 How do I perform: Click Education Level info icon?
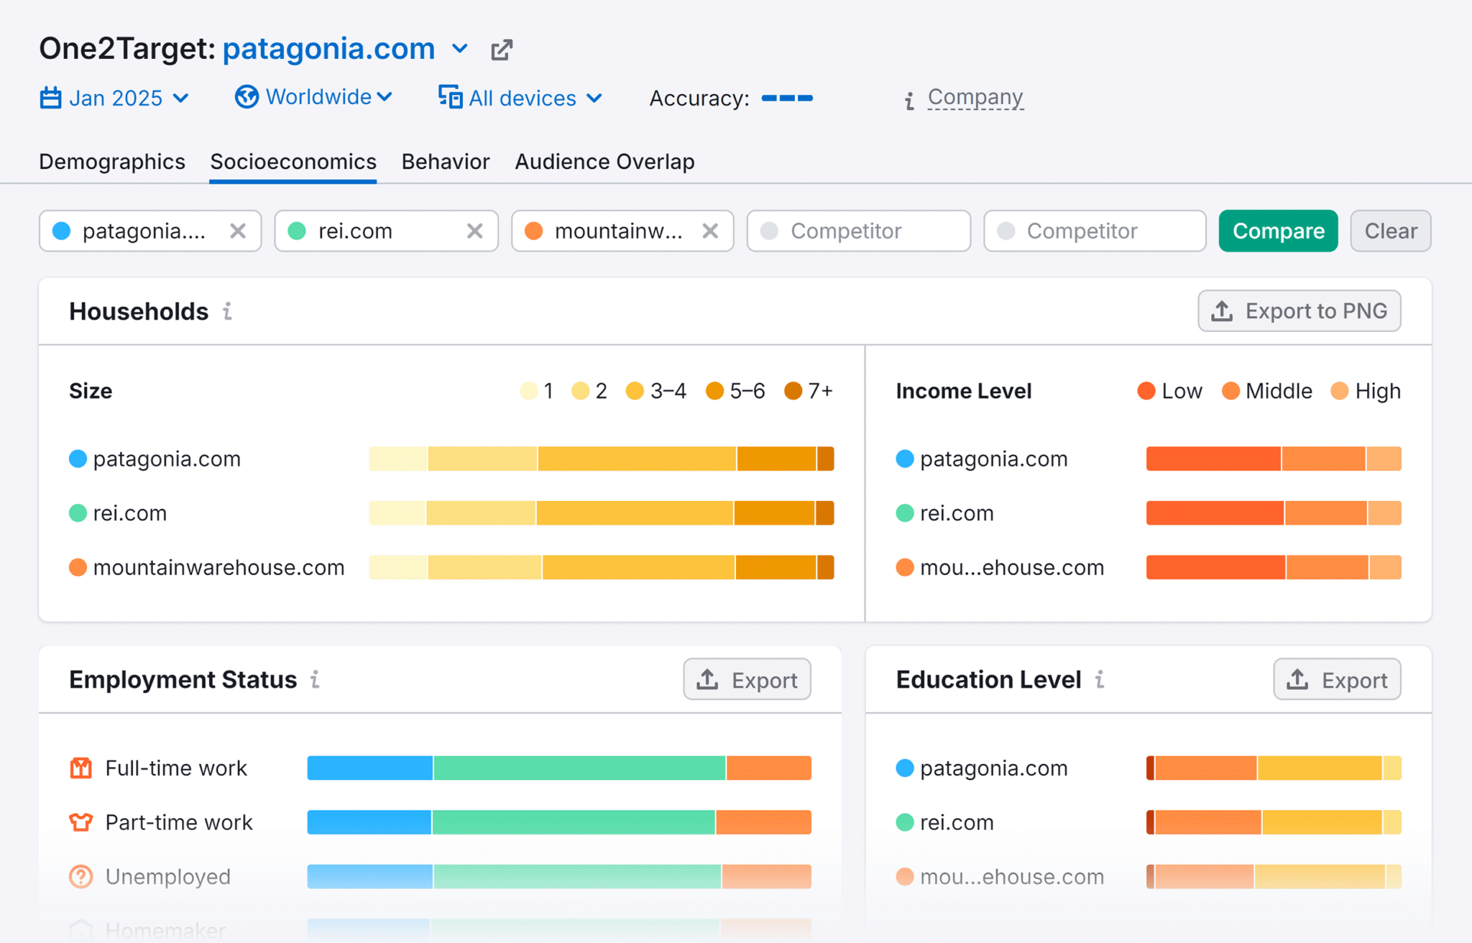pyautogui.click(x=1100, y=679)
